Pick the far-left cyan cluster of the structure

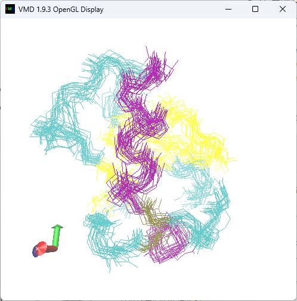point(49,131)
